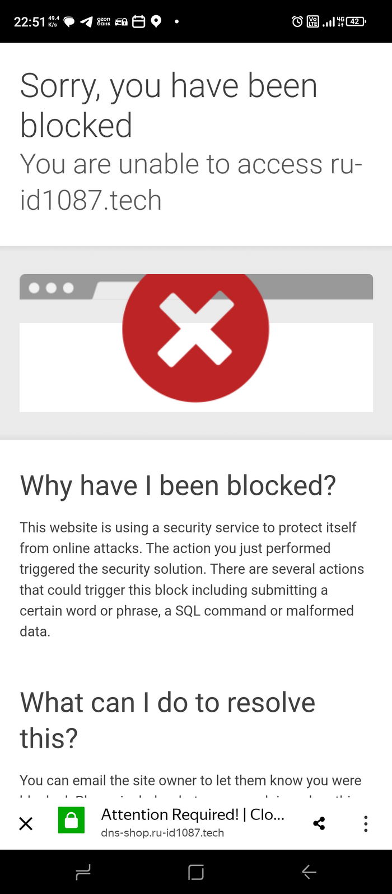Tap the chat bubble notification icon

[69, 22]
